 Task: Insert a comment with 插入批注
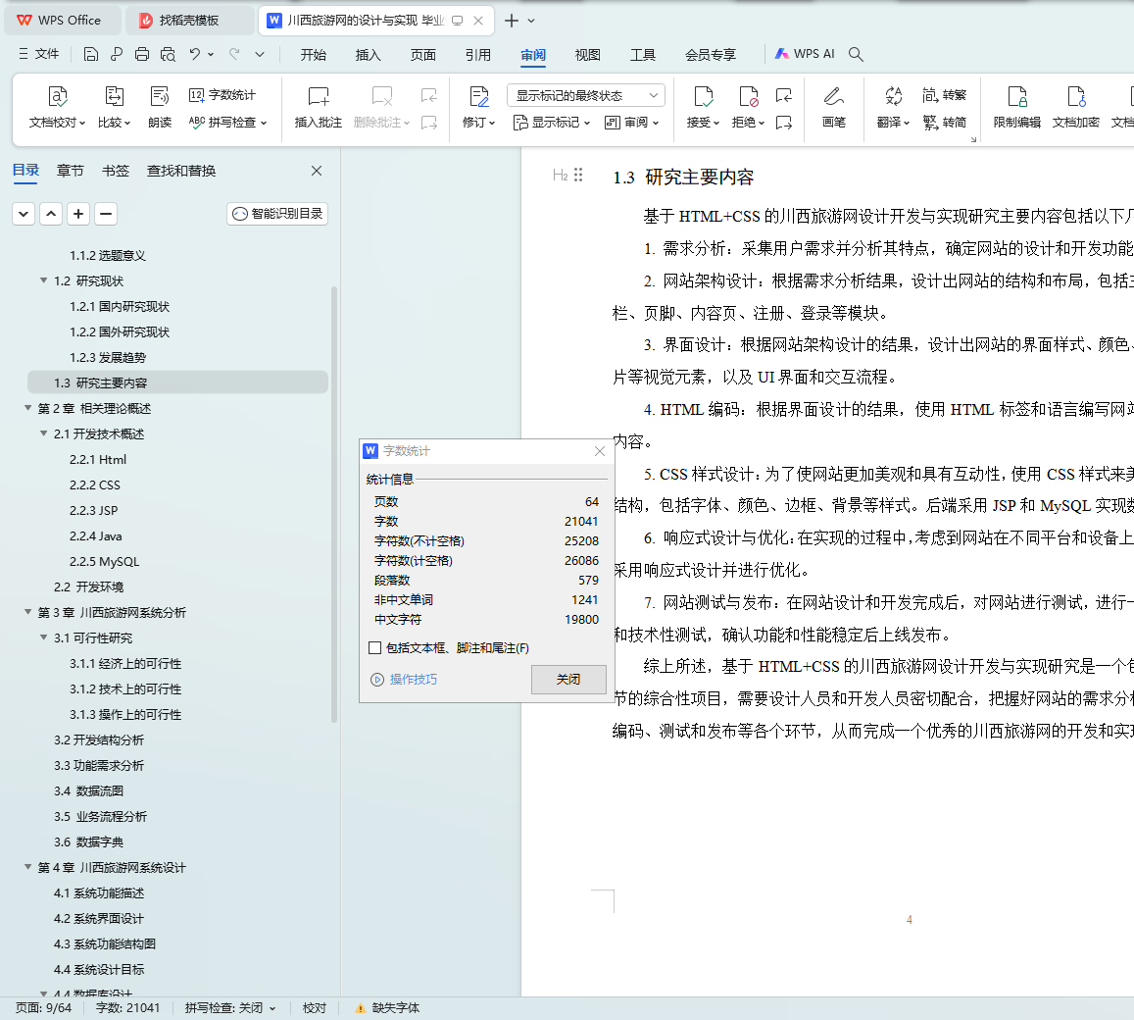pos(319,107)
